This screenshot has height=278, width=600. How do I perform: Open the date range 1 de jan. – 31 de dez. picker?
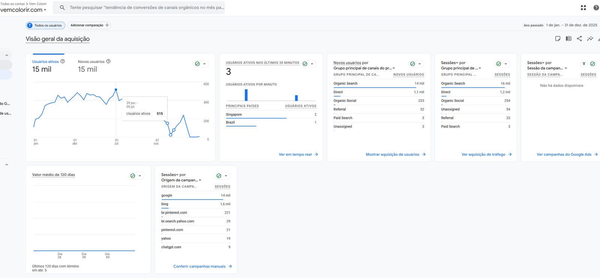571,25
